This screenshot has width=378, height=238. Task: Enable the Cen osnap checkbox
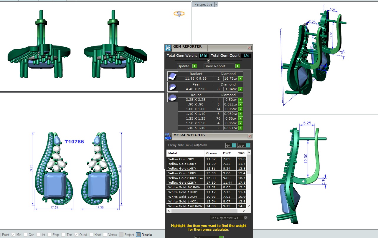pyautogui.click(x=26, y=235)
